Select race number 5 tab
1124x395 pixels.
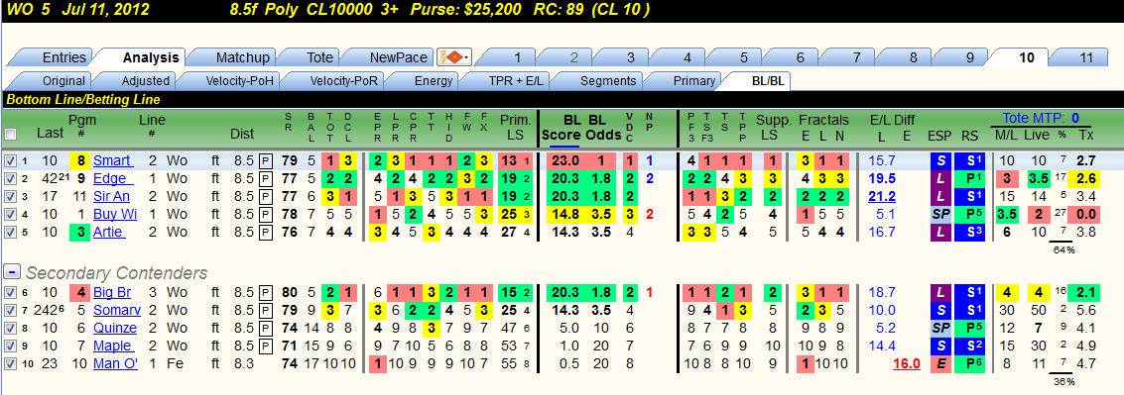click(743, 58)
